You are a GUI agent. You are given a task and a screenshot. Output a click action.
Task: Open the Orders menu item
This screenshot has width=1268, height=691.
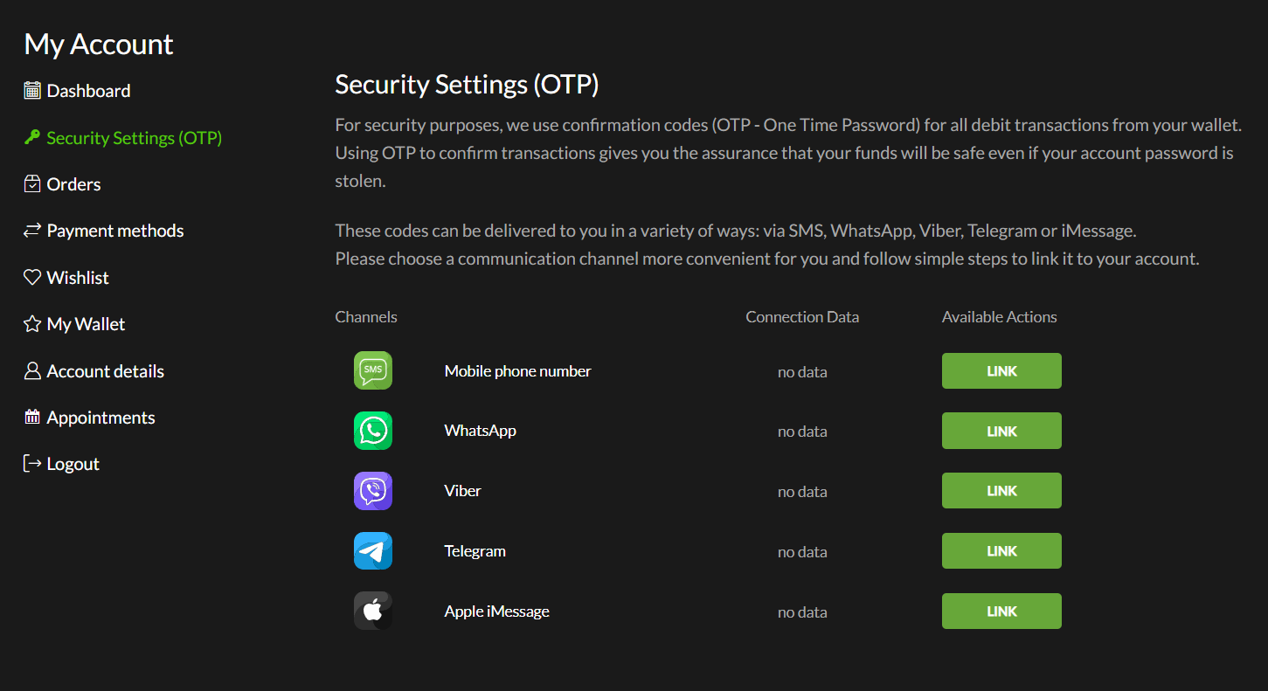[73, 184]
